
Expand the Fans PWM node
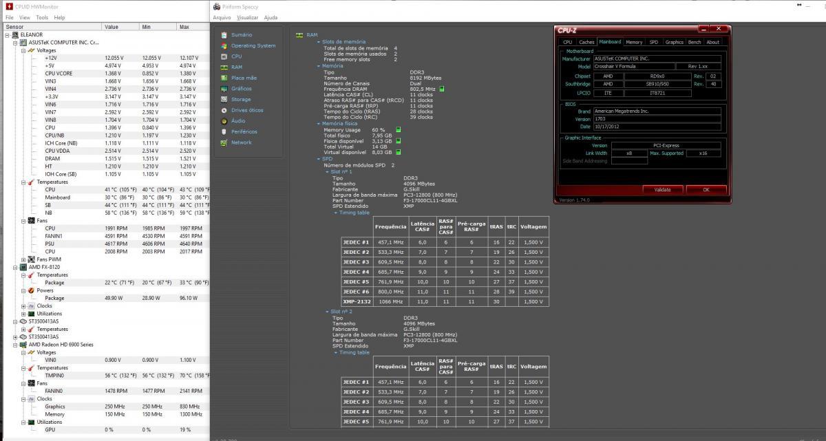click(23, 259)
